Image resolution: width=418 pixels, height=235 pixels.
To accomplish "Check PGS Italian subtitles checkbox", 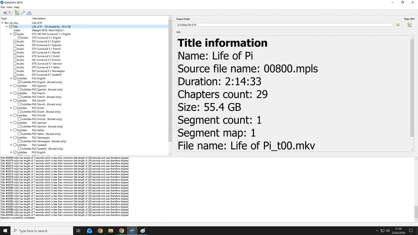I will pos(15,130).
